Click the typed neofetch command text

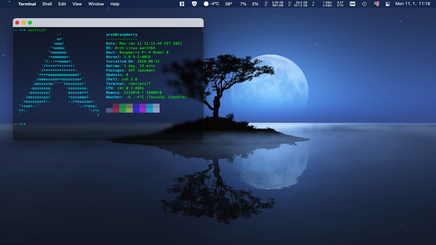pyautogui.click(x=37, y=30)
